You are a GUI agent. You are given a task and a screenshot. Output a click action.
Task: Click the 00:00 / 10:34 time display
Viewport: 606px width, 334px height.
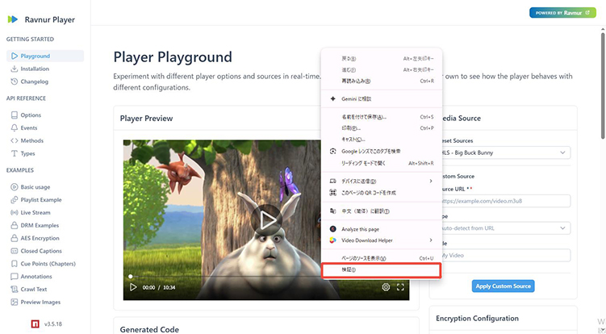[x=159, y=287]
